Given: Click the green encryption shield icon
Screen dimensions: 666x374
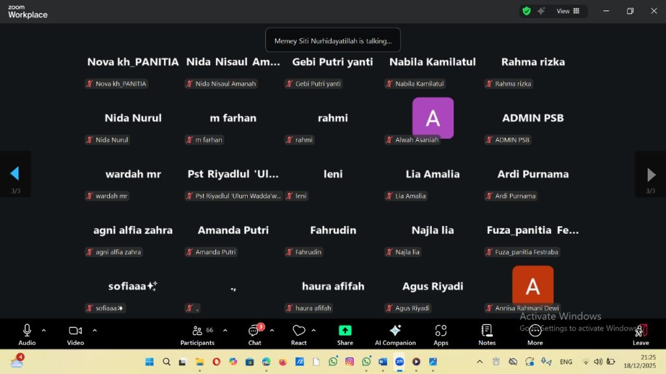Looking at the screenshot, I should (x=526, y=11).
